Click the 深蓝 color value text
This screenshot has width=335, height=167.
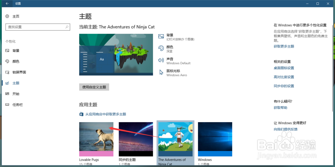tap(170, 51)
